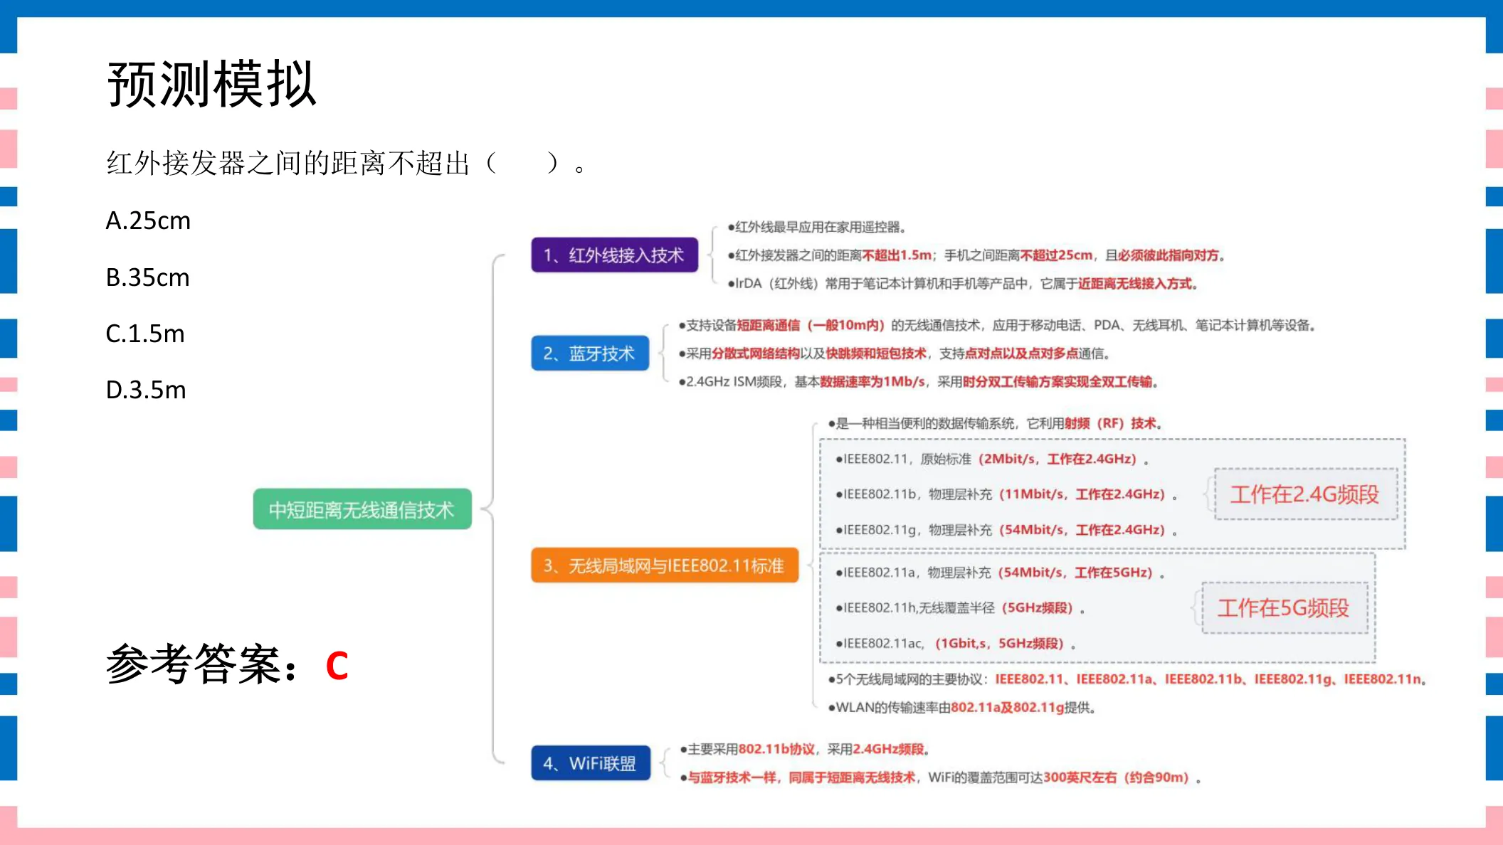Select the purple 红外线接入技术 node
1503x845 pixels.
click(614, 255)
